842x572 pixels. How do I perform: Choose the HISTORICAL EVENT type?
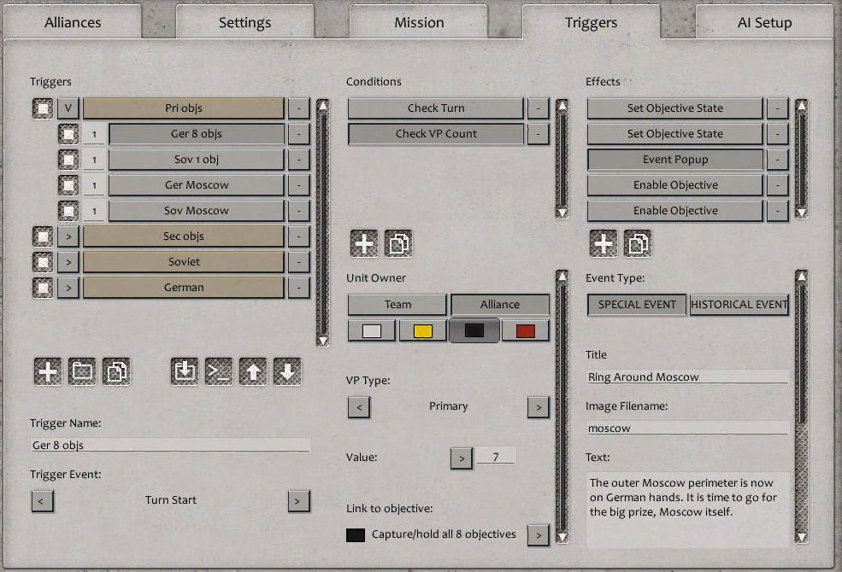click(x=739, y=305)
